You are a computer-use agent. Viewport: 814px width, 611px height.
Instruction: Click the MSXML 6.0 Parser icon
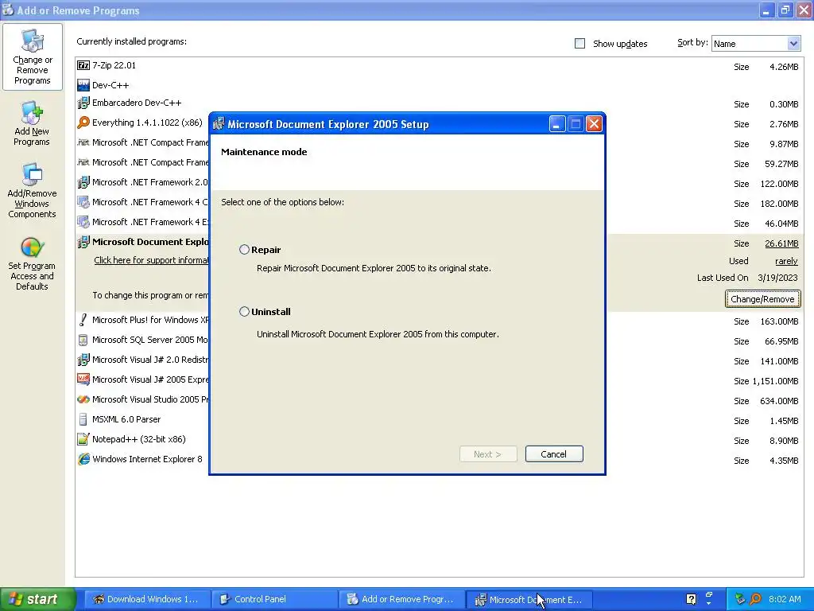tap(83, 419)
